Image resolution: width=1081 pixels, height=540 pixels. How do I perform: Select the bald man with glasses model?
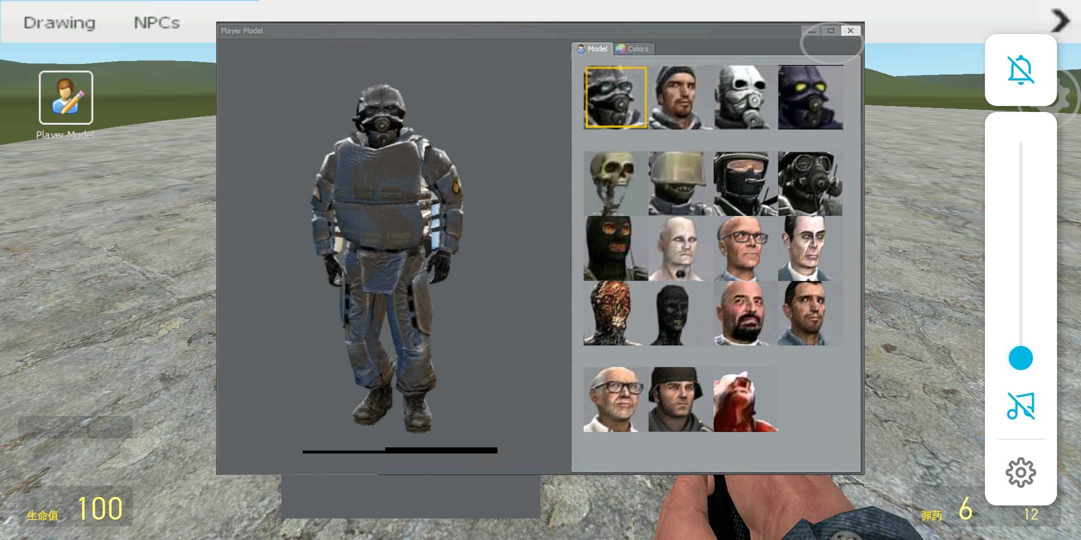click(x=746, y=248)
